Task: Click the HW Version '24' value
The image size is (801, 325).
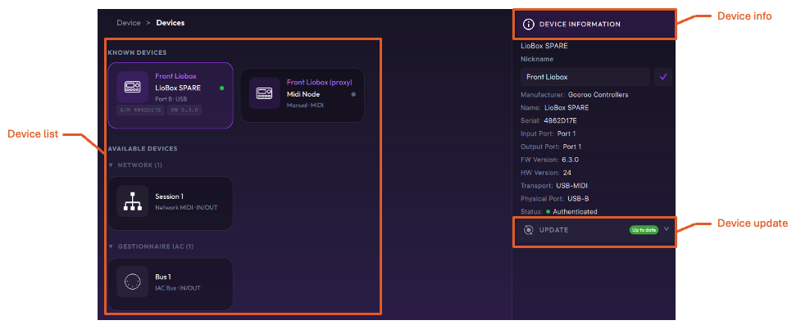Action: (x=567, y=173)
